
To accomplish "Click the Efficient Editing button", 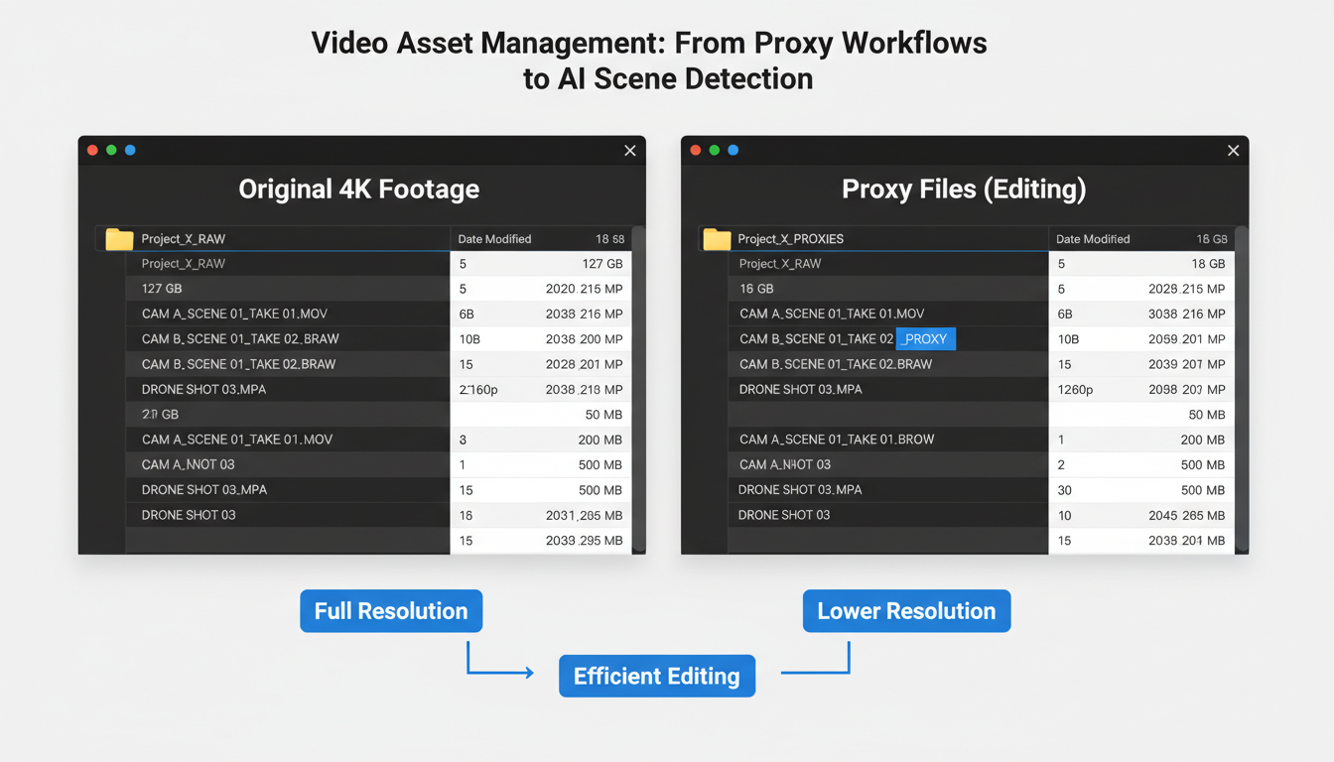I will click(657, 676).
